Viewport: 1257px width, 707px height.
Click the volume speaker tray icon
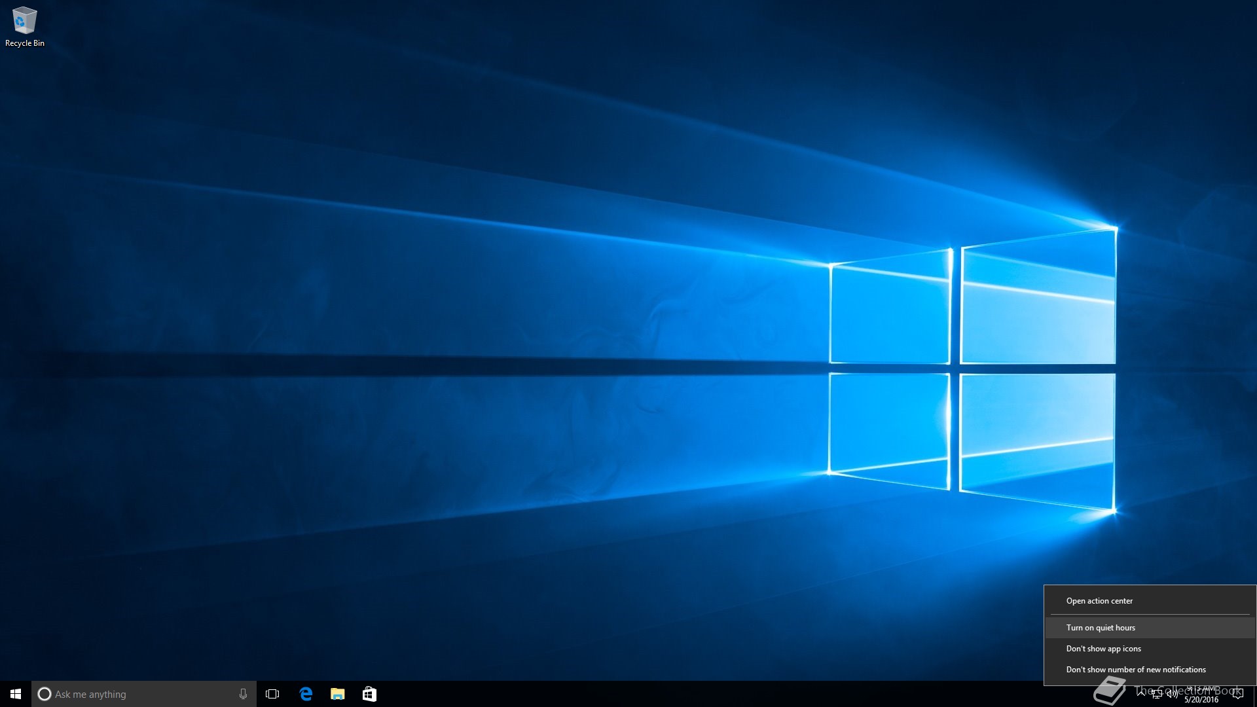coord(1172,694)
